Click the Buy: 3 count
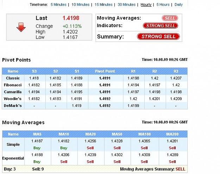220x174 pixels. tap(10, 169)
